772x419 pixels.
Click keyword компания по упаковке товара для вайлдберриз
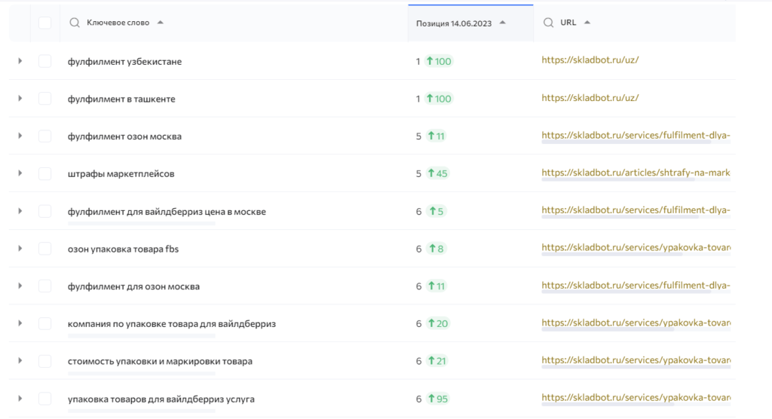click(172, 323)
